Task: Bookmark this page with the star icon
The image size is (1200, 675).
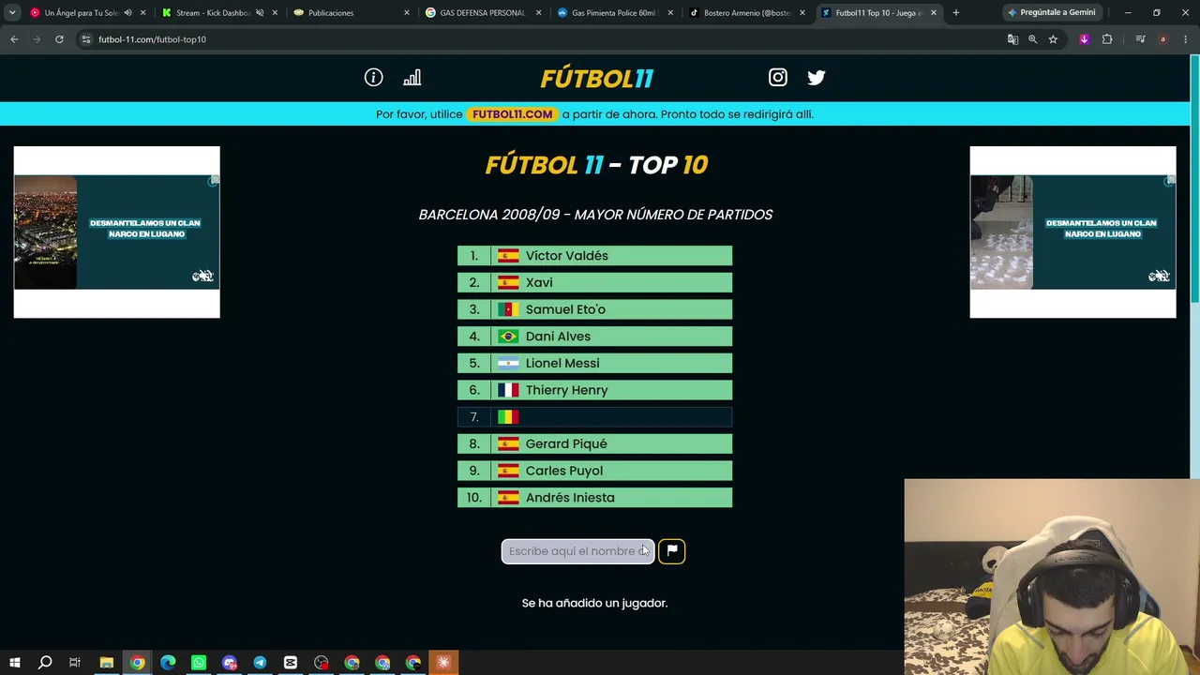Action: point(1053,39)
